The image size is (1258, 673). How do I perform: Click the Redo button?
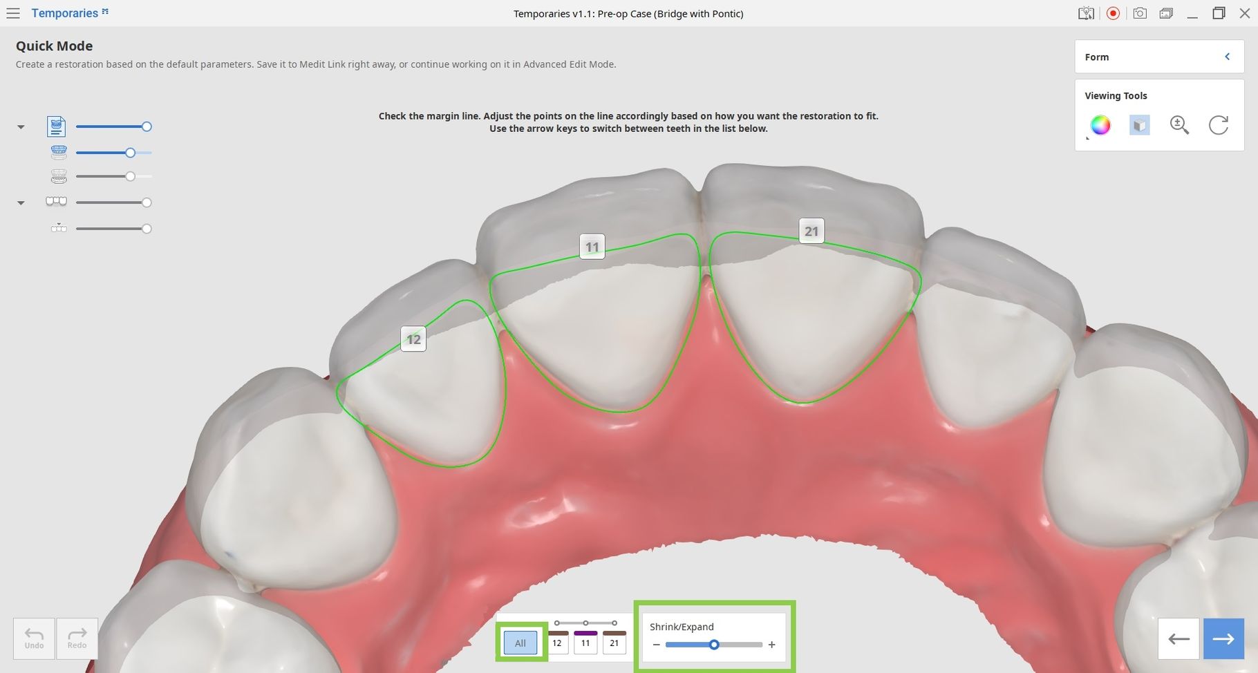(x=77, y=638)
